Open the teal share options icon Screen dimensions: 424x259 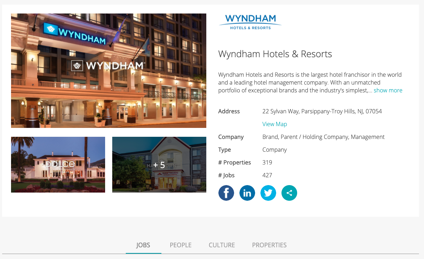coord(289,193)
